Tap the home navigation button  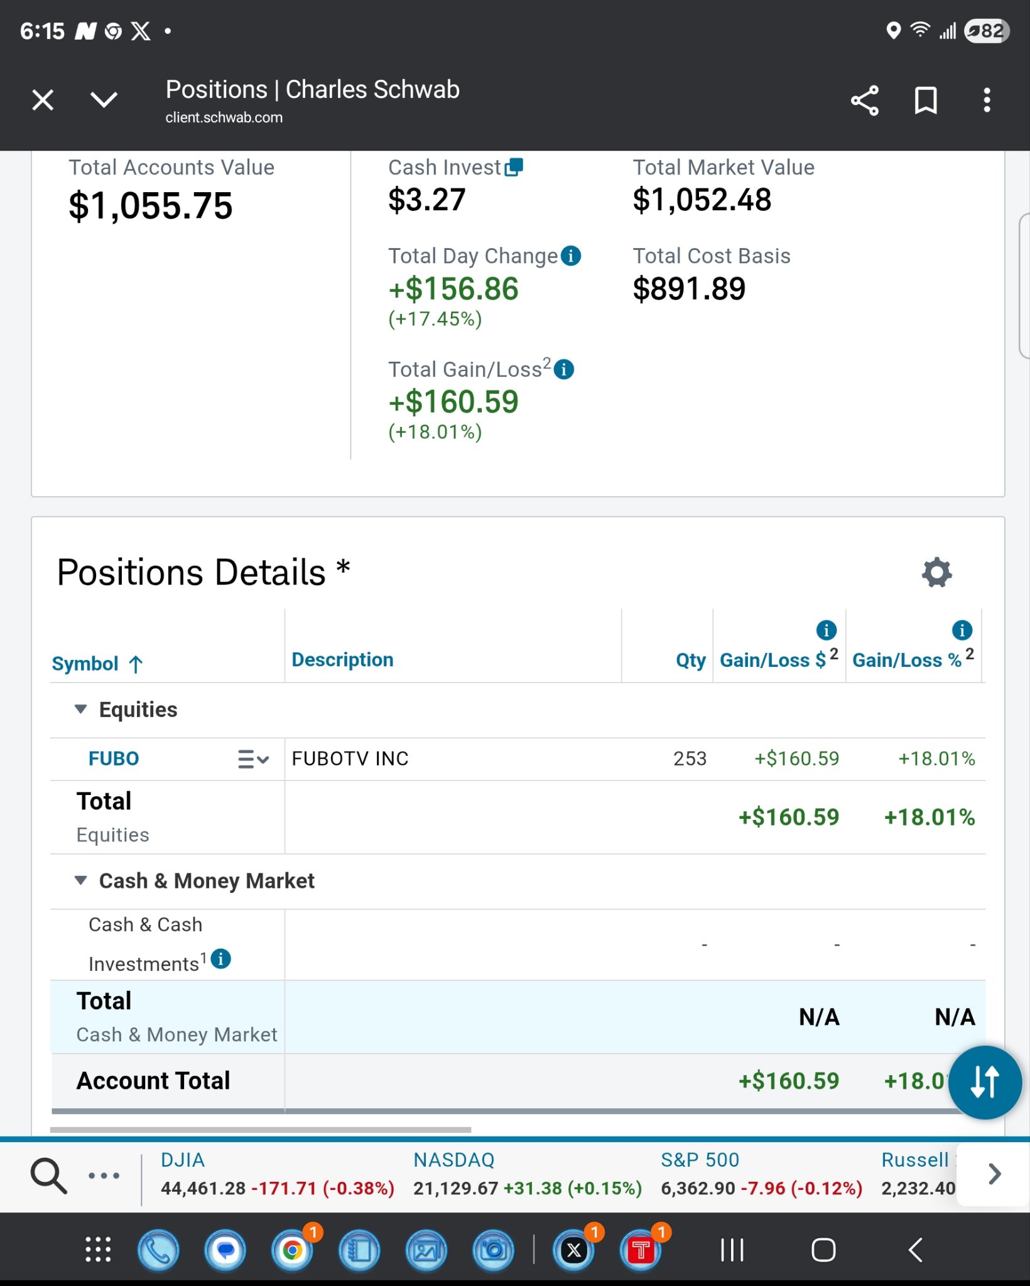click(x=823, y=1250)
